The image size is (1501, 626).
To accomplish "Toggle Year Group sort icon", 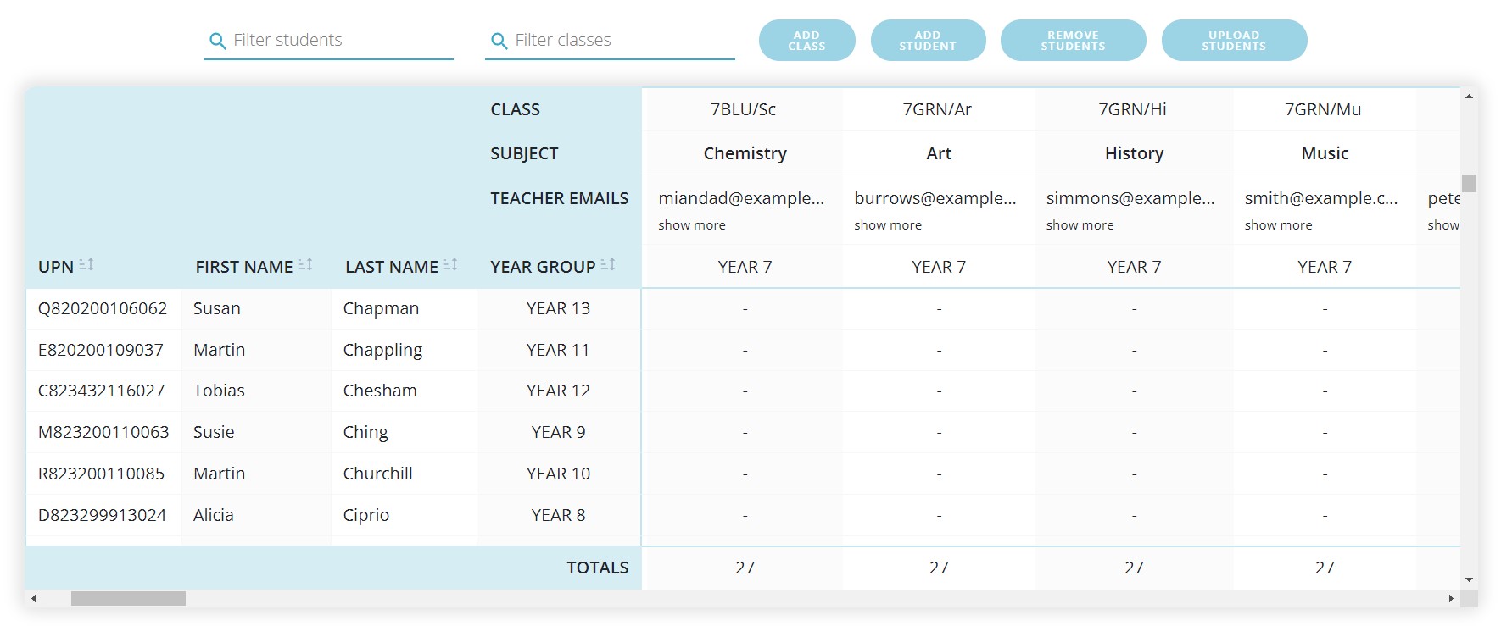I will 607,265.
